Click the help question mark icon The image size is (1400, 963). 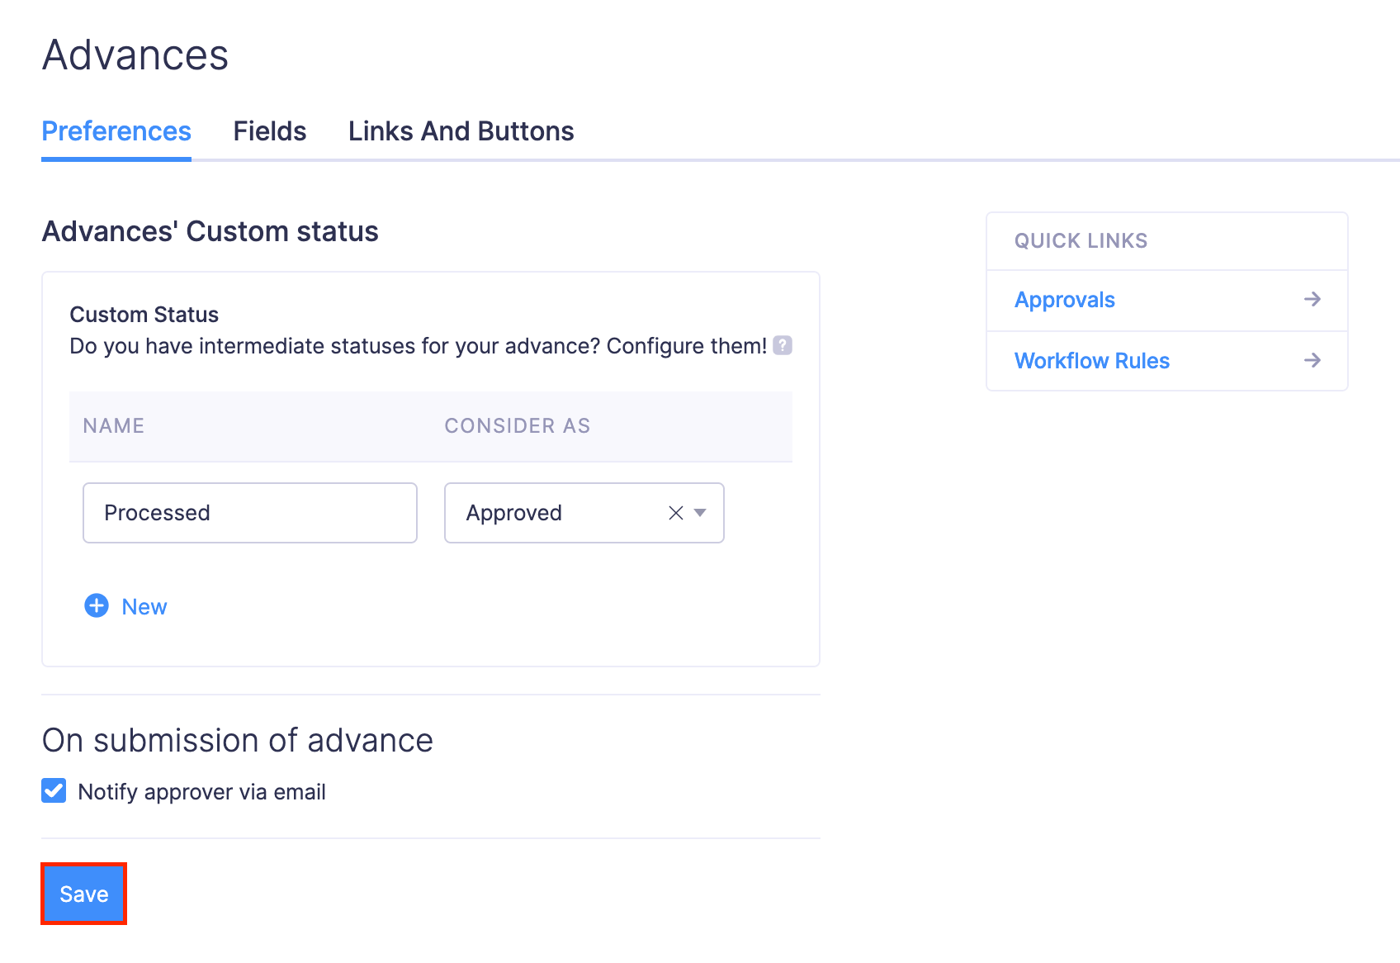click(x=783, y=345)
